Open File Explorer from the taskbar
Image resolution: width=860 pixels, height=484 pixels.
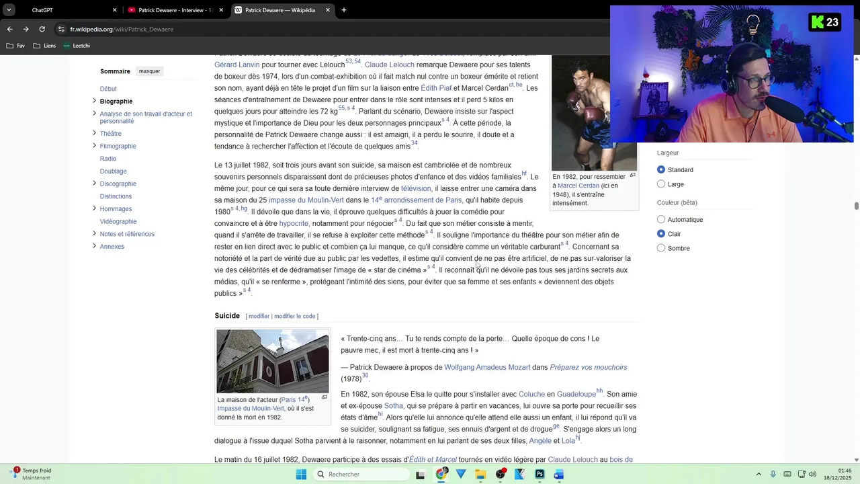click(480, 474)
